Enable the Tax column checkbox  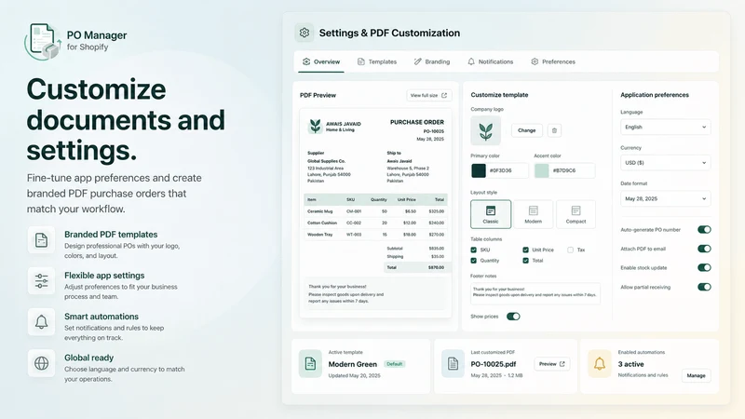pyautogui.click(x=570, y=250)
